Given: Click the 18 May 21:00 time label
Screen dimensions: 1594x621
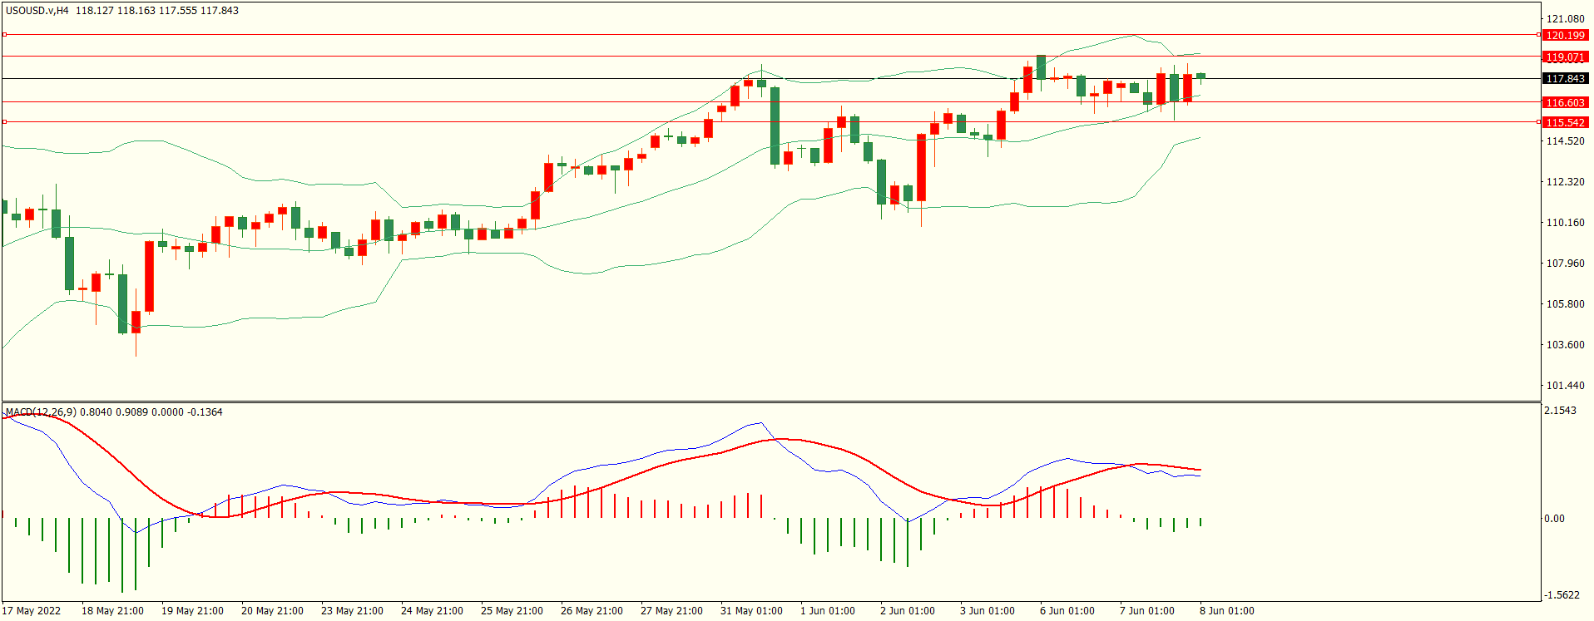Looking at the screenshot, I should point(112,611).
